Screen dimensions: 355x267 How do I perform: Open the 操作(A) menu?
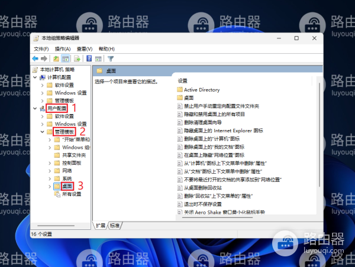[x=63, y=48]
